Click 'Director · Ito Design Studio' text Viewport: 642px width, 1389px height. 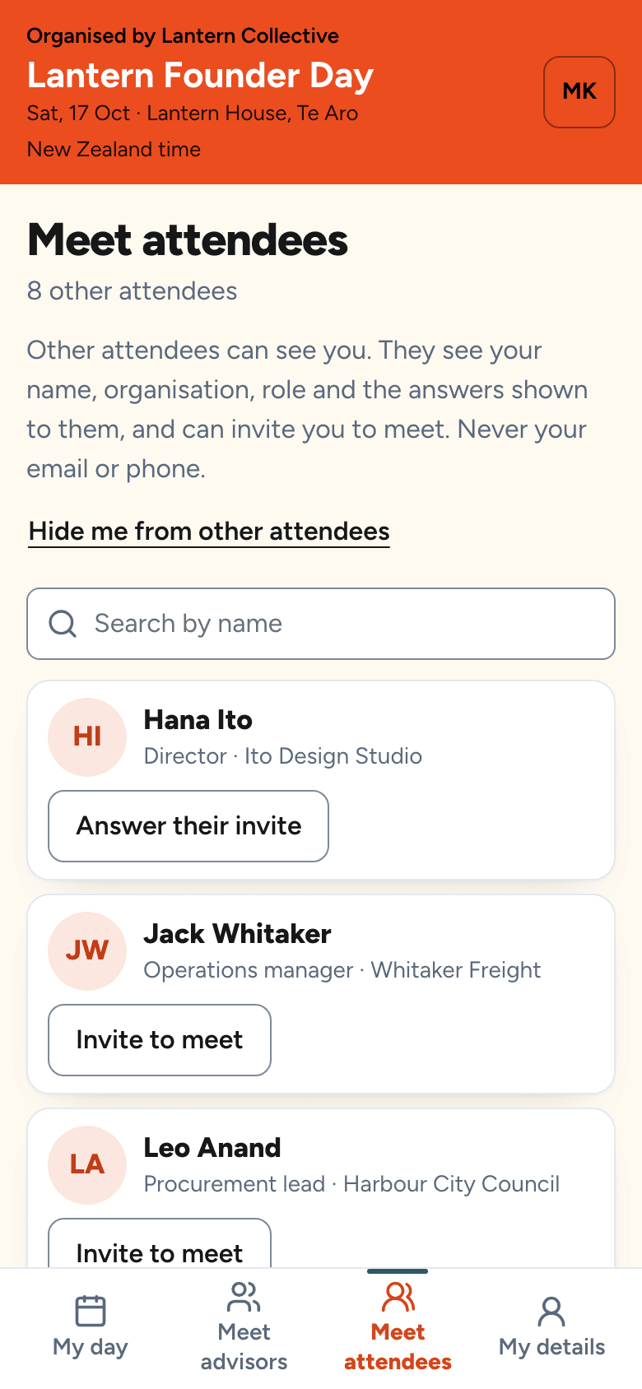[283, 756]
